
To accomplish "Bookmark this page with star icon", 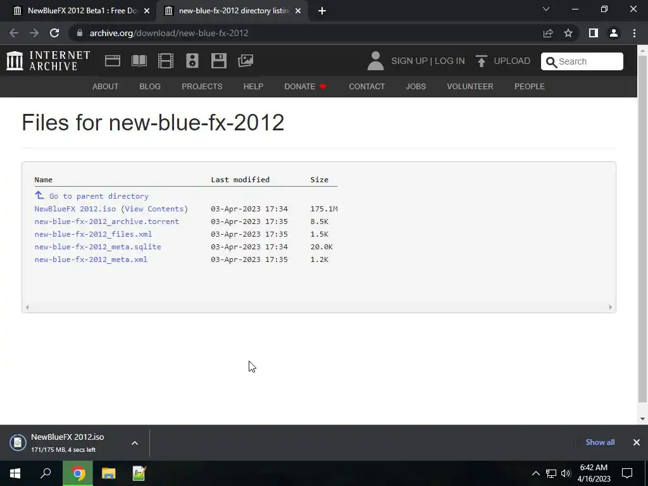I will click(568, 33).
